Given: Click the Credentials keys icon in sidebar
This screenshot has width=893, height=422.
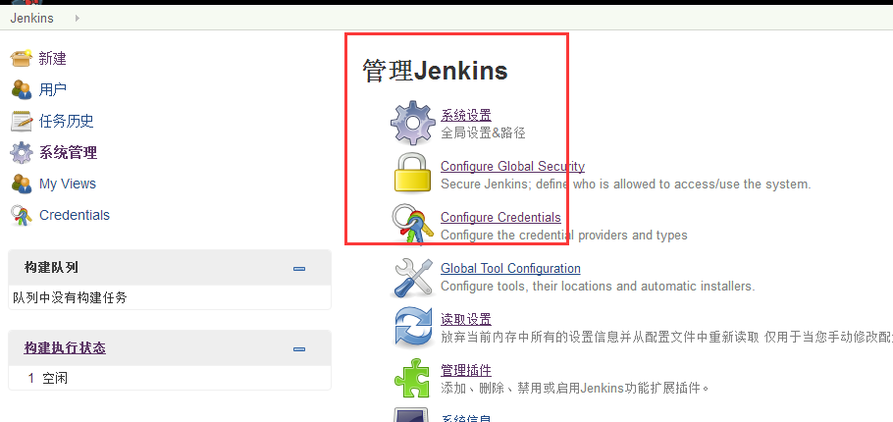Looking at the screenshot, I should pos(21,215).
